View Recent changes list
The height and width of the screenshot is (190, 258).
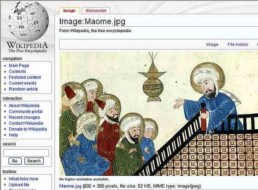click(x=24, y=118)
